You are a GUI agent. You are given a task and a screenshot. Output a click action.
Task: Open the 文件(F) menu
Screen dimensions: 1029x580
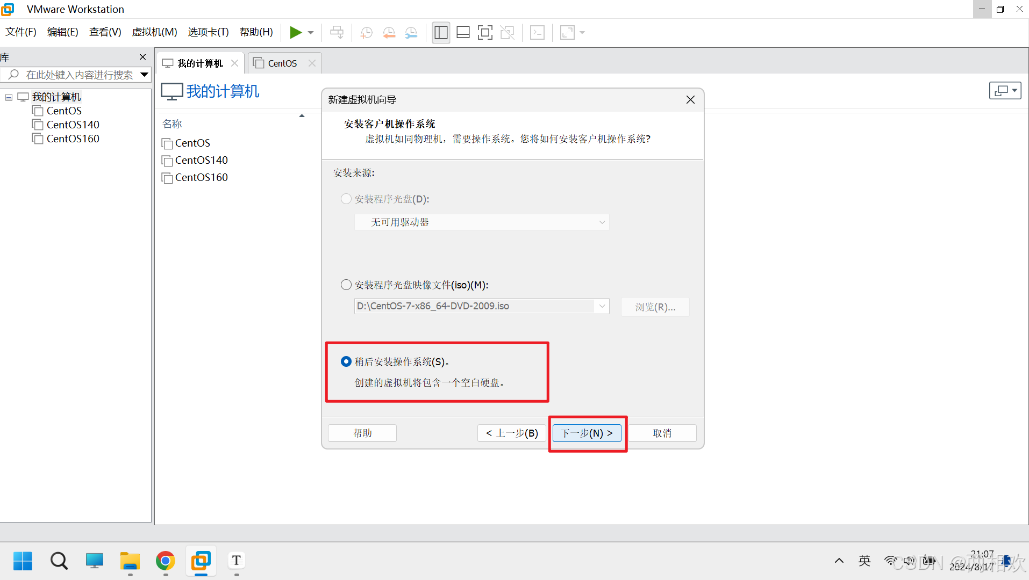coord(21,32)
